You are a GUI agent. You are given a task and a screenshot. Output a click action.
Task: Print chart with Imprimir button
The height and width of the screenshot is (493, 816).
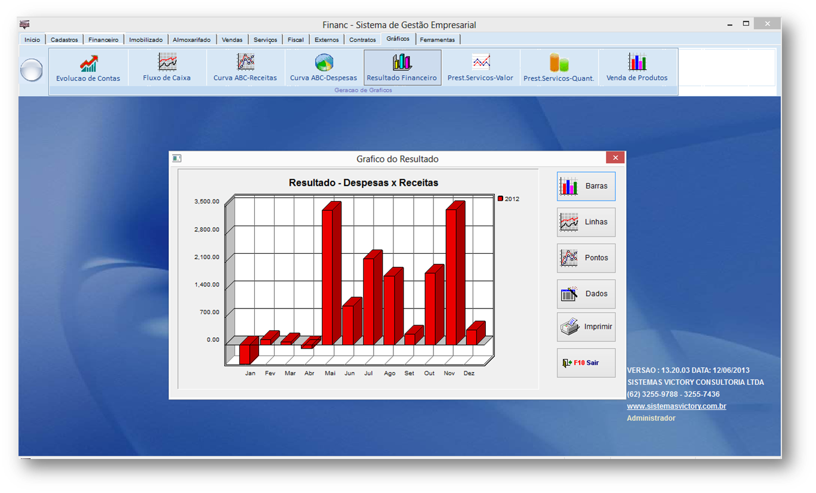pyautogui.click(x=586, y=327)
